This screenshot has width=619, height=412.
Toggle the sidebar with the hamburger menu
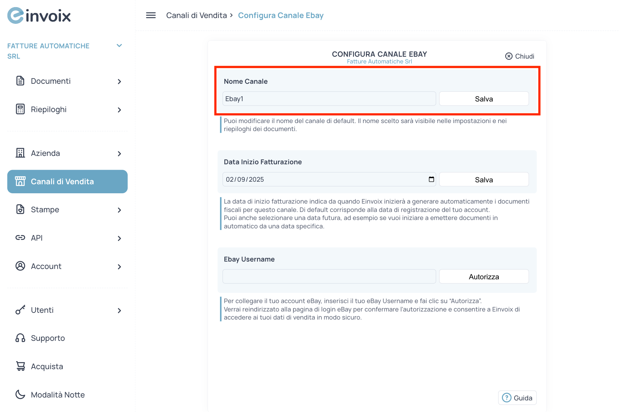click(150, 15)
